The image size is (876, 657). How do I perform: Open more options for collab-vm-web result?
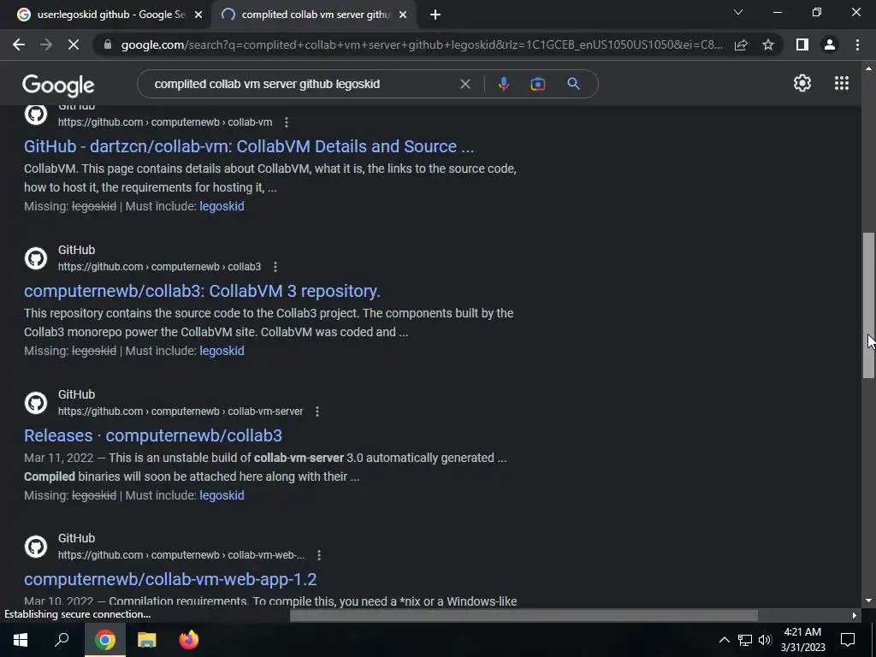pos(318,554)
